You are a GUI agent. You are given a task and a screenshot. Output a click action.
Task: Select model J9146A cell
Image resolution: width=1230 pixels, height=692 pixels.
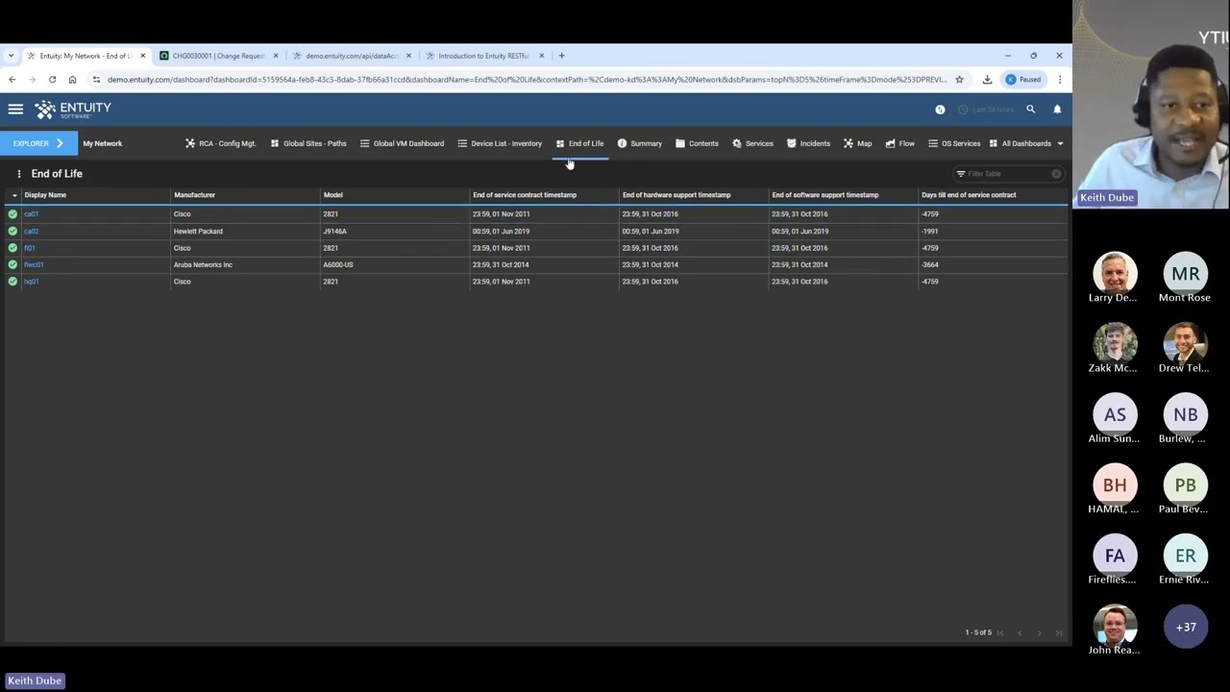pyautogui.click(x=334, y=232)
